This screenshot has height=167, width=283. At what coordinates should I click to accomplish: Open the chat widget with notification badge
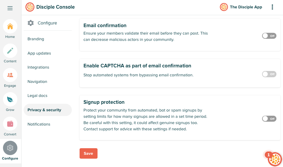click(x=275, y=159)
